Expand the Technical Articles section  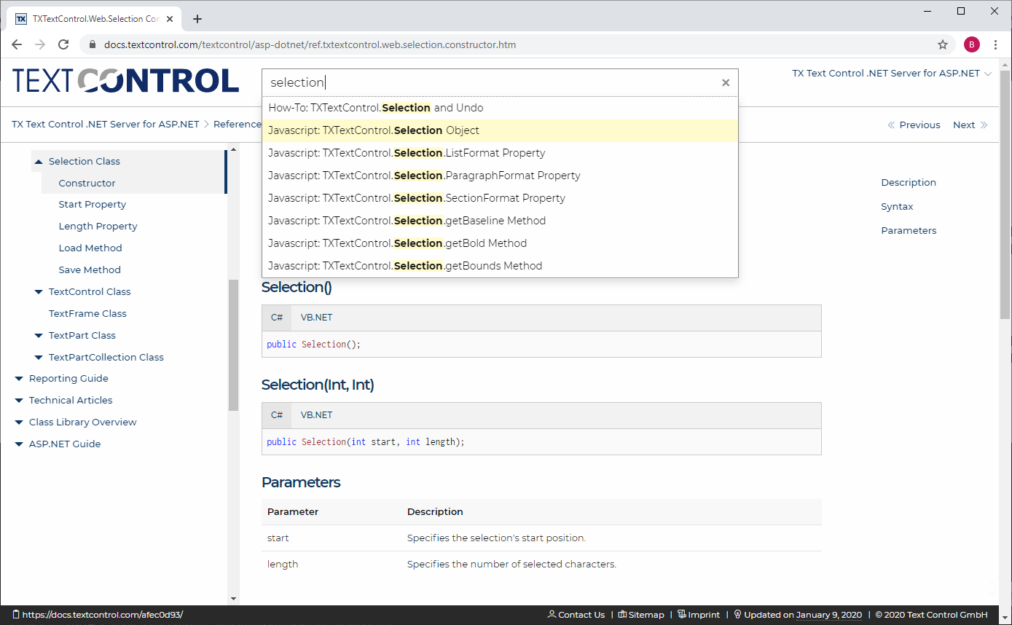19,401
